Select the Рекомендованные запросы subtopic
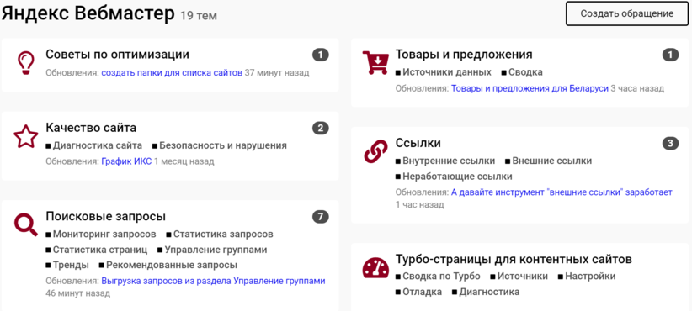Image resolution: width=692 pixels, height=311 pixels. point(168,265)
